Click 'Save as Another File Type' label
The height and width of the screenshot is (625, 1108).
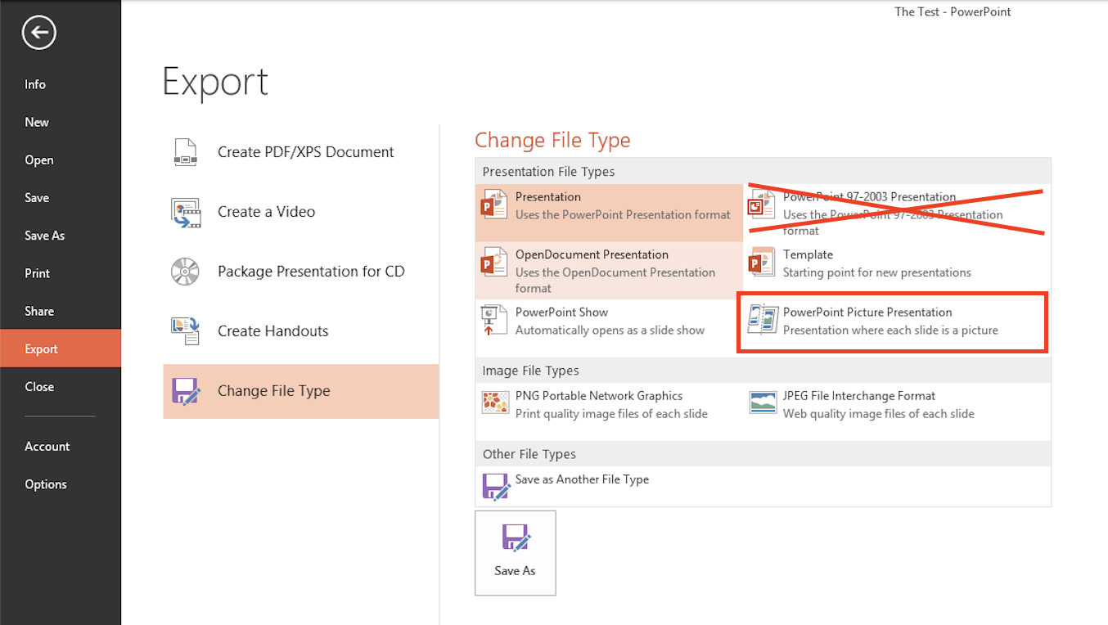[x=582, y=479]
